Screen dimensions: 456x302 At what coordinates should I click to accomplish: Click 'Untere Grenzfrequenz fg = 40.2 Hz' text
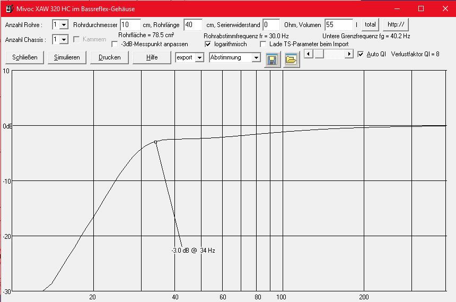click(x=366, y=36)
